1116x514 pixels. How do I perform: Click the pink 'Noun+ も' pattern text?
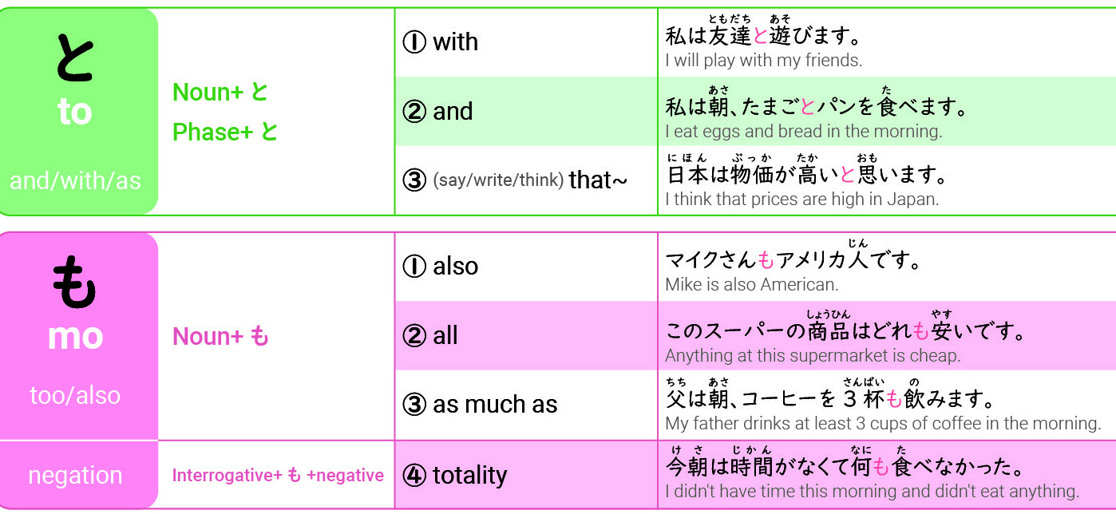(x=220, y=337)
